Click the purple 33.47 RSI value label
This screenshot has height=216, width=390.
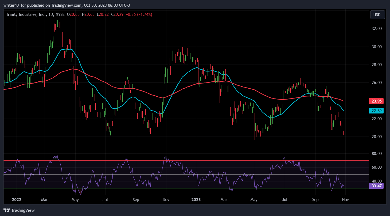[376, 186]
